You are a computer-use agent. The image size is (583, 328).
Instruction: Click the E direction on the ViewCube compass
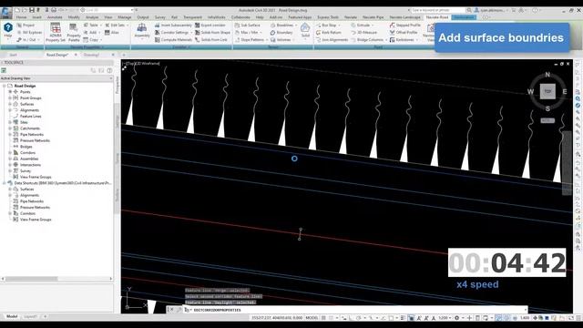point(565,91)
